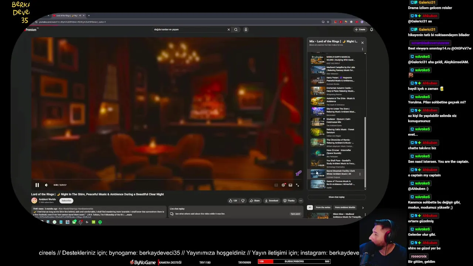This screenshot has width=473, height=266.
Task: Click the browser address bar URL
Action: tap(72, 22)
